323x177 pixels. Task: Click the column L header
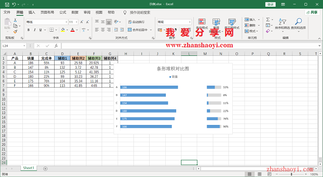[189, 53]
